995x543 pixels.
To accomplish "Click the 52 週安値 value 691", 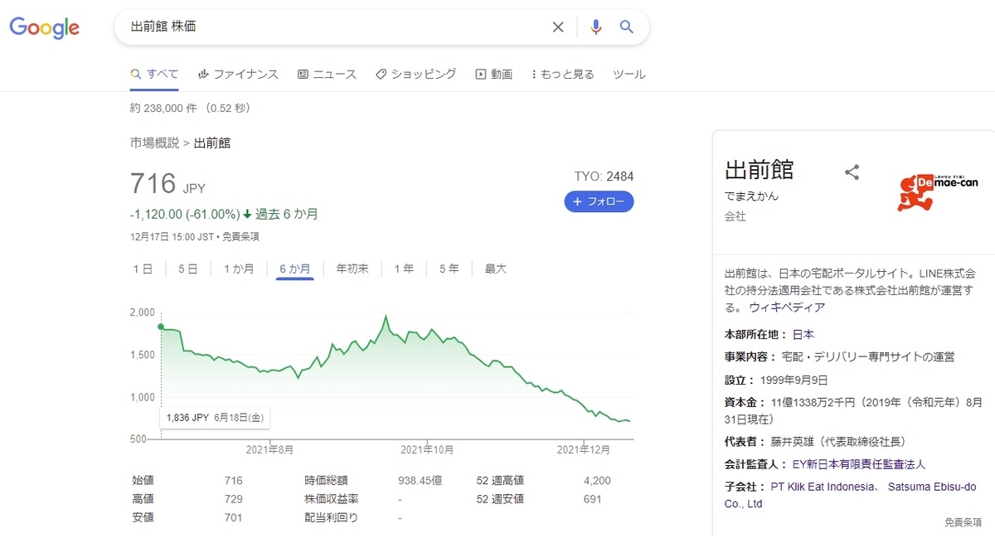I will tap(592, 499).
